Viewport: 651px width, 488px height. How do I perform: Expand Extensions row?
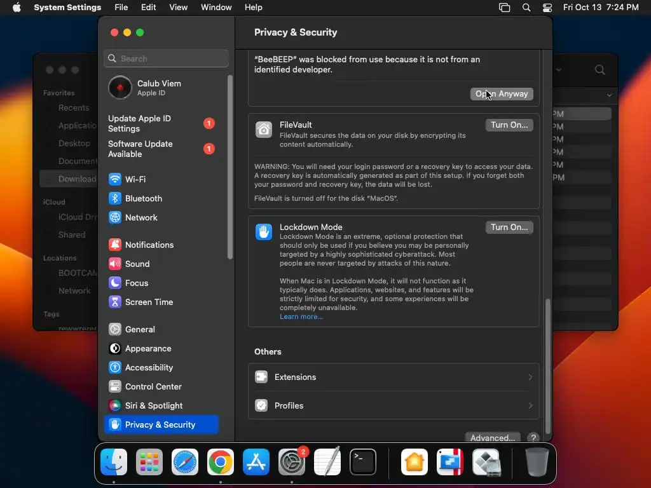pyautogui.click(x=394, y=377)
